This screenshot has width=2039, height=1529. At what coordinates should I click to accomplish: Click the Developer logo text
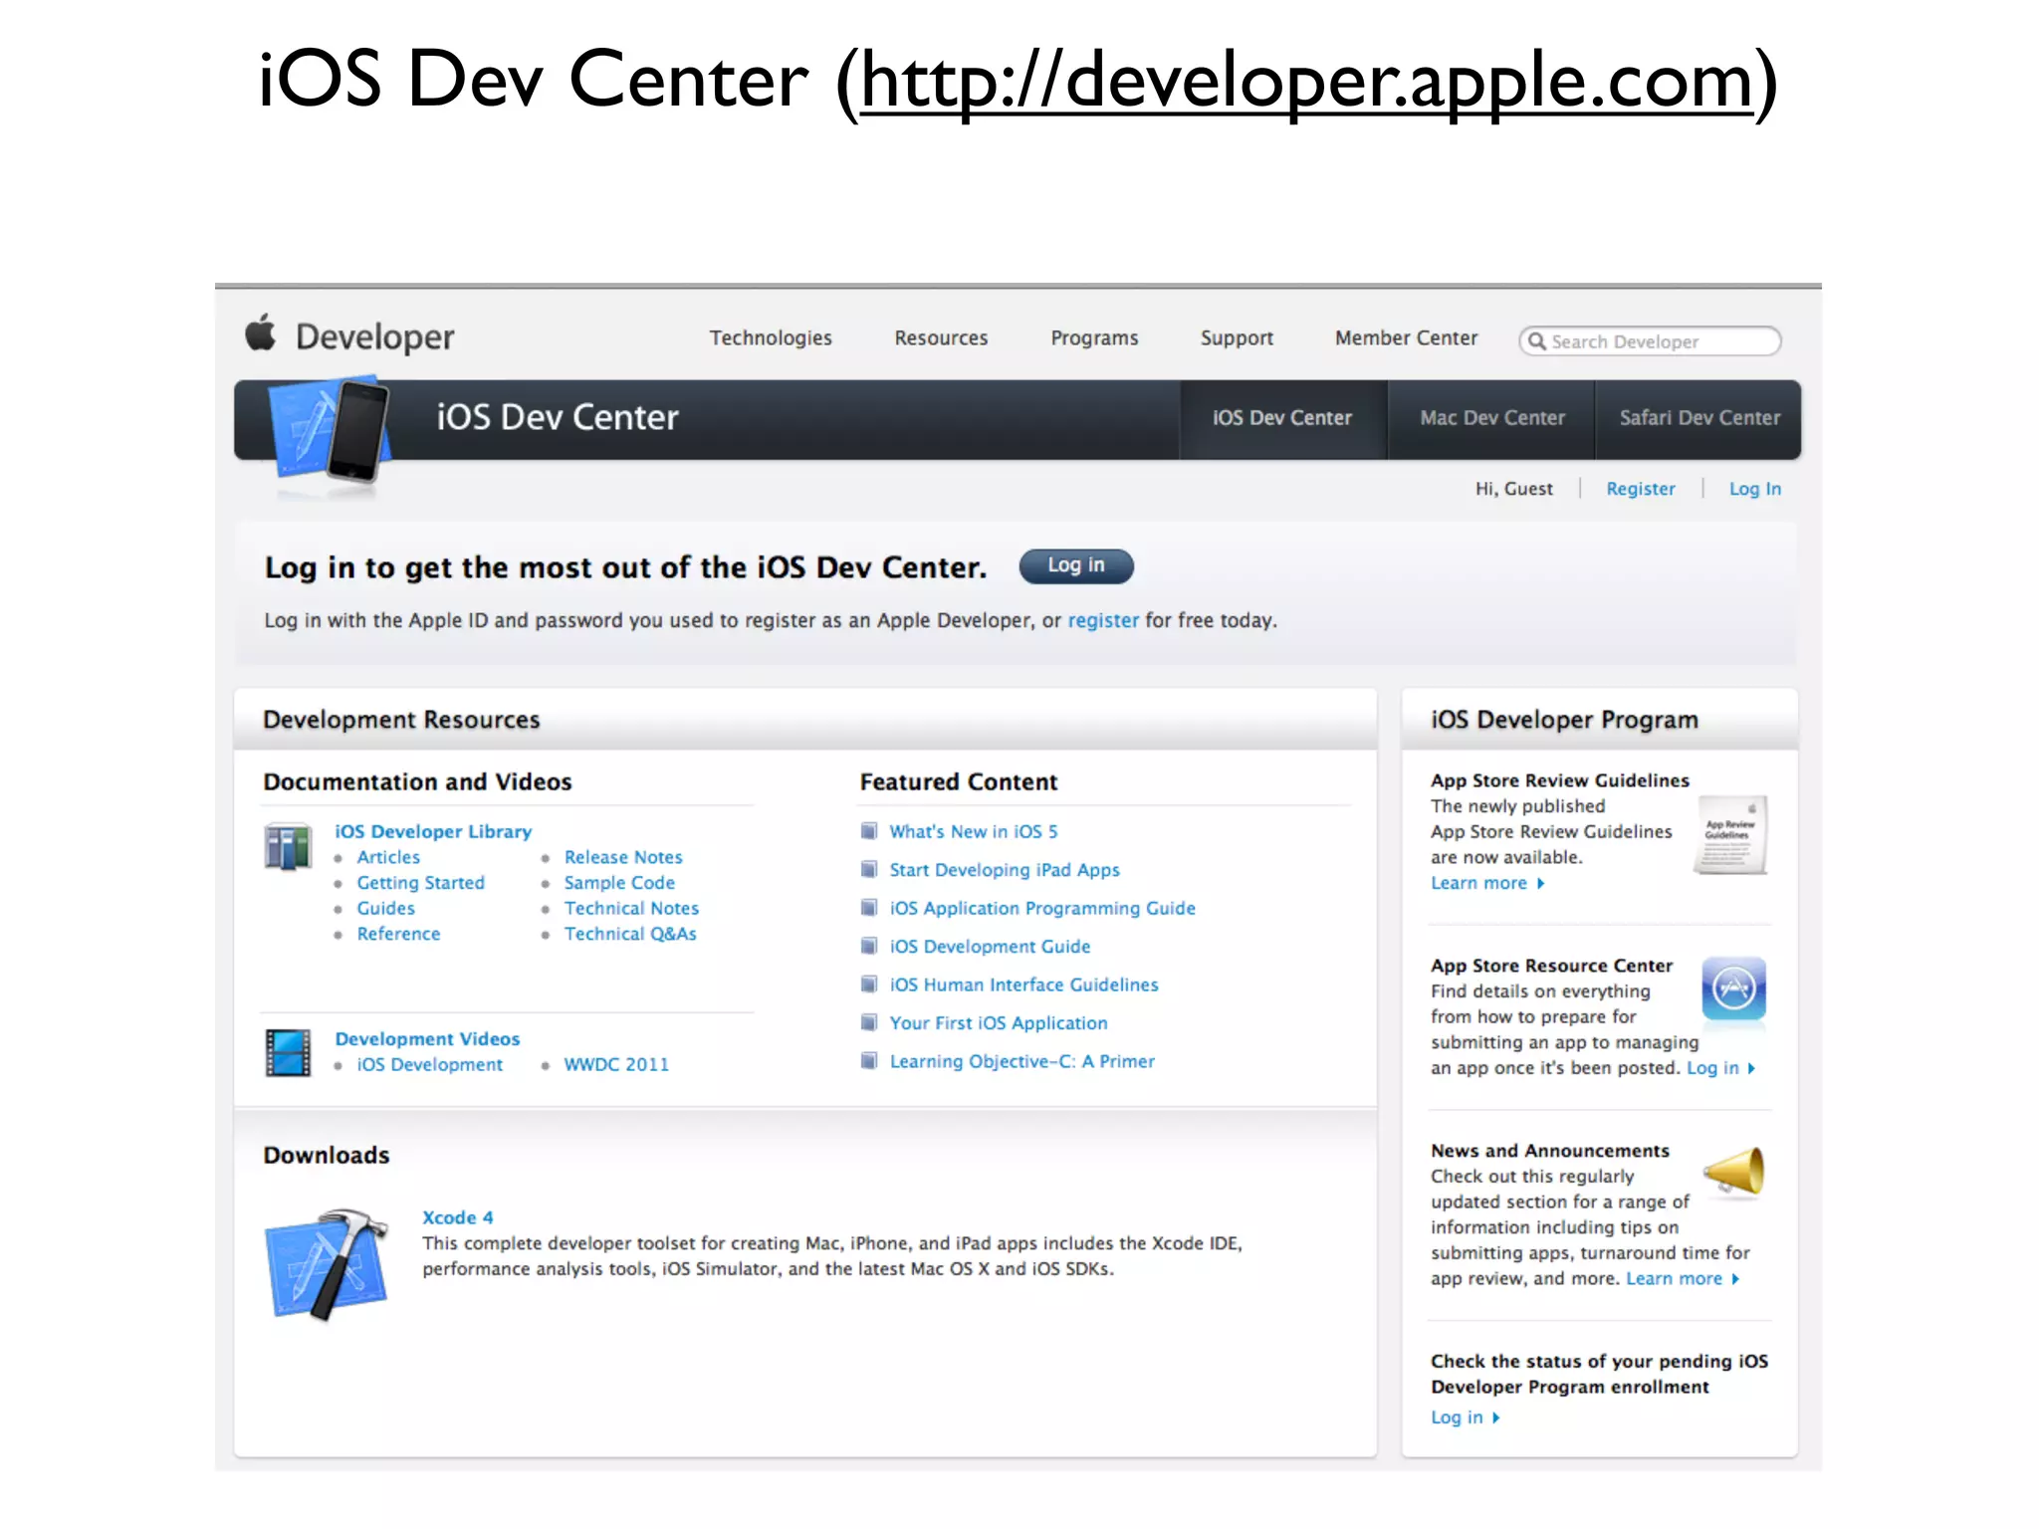coord(374,337)
